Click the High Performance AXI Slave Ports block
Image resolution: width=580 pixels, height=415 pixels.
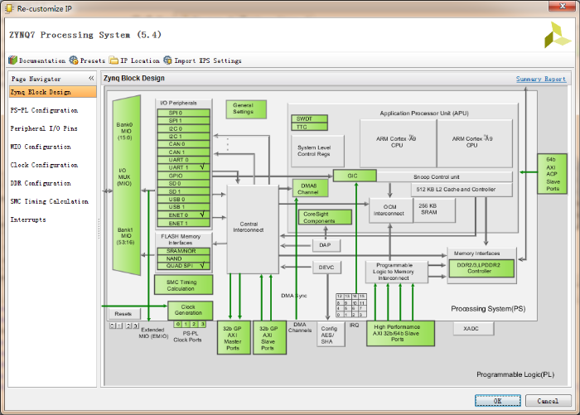[x=399, y=334]
